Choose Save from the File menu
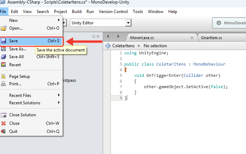Image resolution: width=246 pixels, height=154 pixels. (31, 41)
